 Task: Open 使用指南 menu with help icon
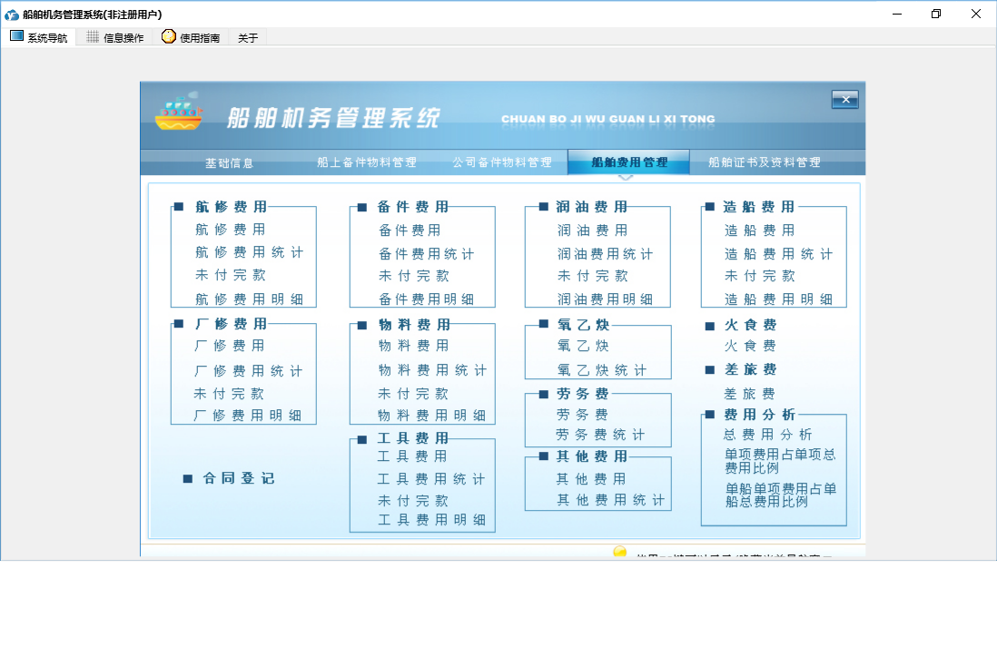[191, 37]
